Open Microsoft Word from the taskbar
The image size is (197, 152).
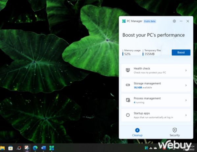(43, 148)
